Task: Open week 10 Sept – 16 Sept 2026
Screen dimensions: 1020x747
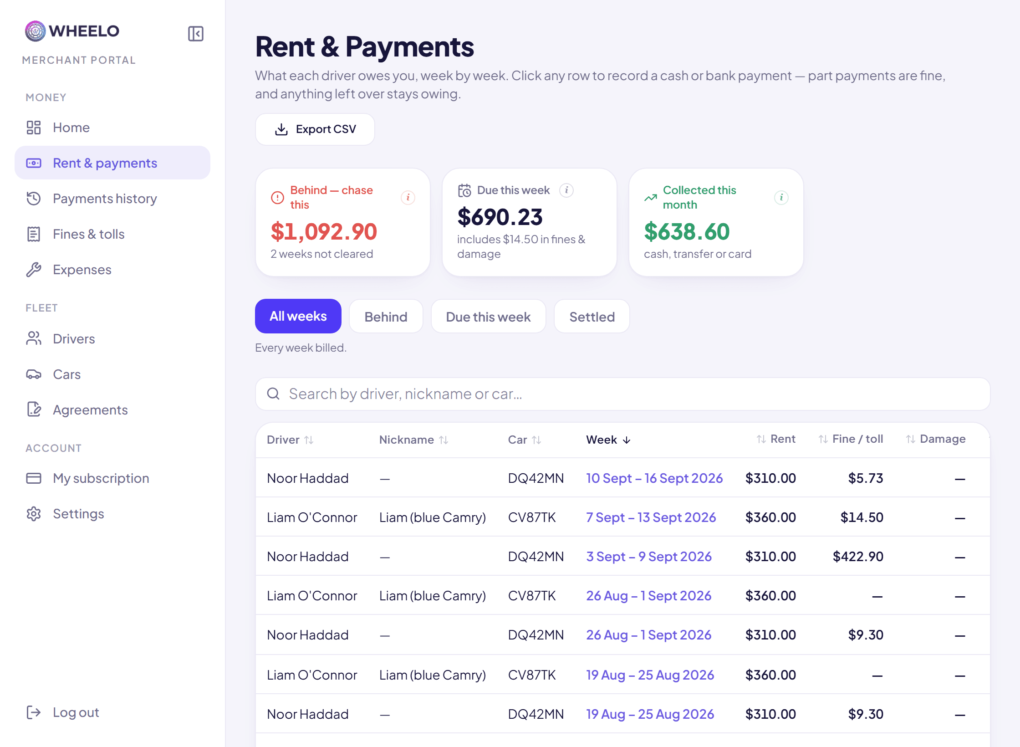Action: click(654, 478)
